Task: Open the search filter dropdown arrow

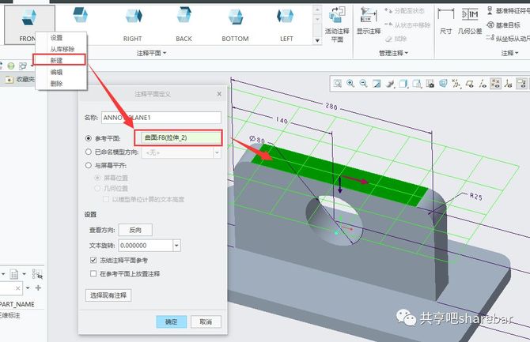Action: [x=28, y=288]
